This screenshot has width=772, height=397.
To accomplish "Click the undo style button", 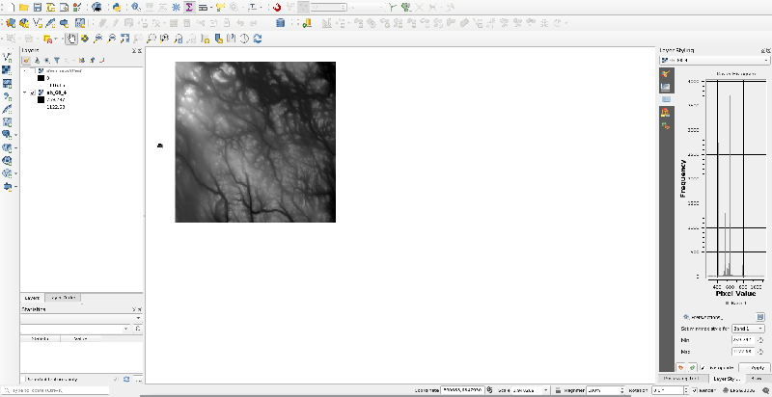I will click(681, 367).
